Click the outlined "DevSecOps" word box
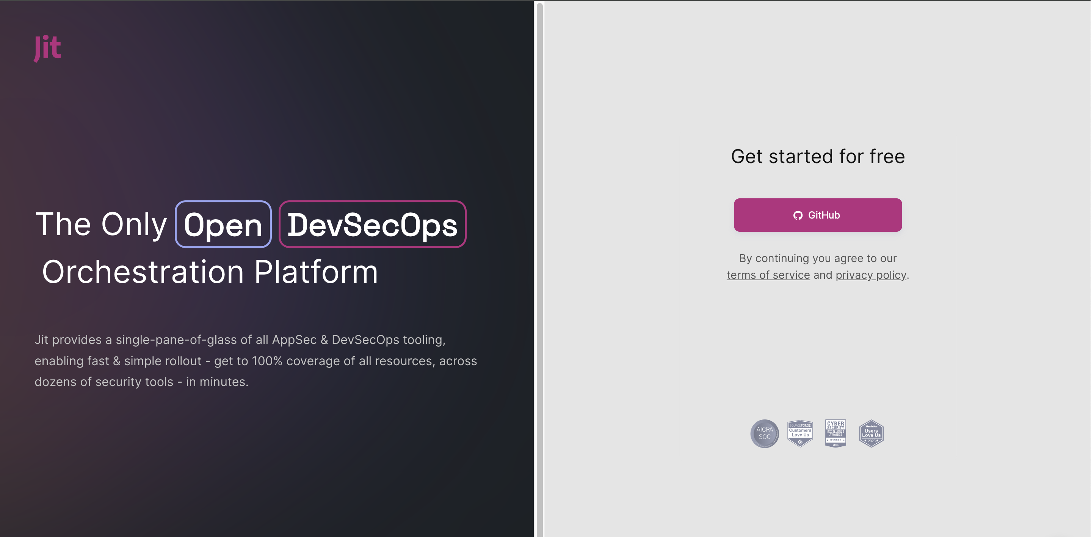The image size is (1091, 537). coord(372,224)
